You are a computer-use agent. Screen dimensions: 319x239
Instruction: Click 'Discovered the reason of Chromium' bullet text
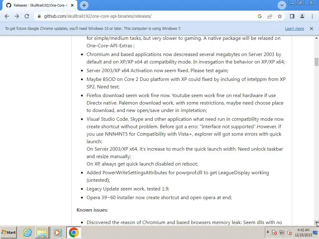(184, 222)
